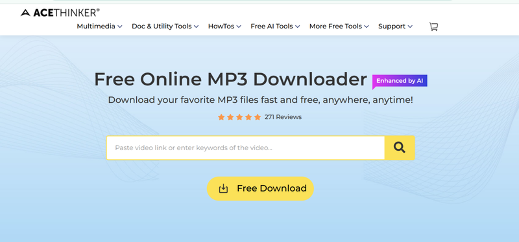Open the Multimedia menu
Viewport: 519px width, 242px height.
[x=99, y=27]
